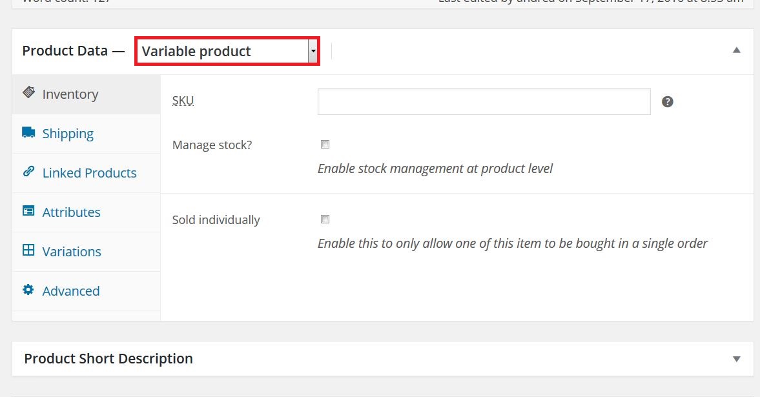Switch to the Shipping tab
760x397 pixels.
point(87,134)
